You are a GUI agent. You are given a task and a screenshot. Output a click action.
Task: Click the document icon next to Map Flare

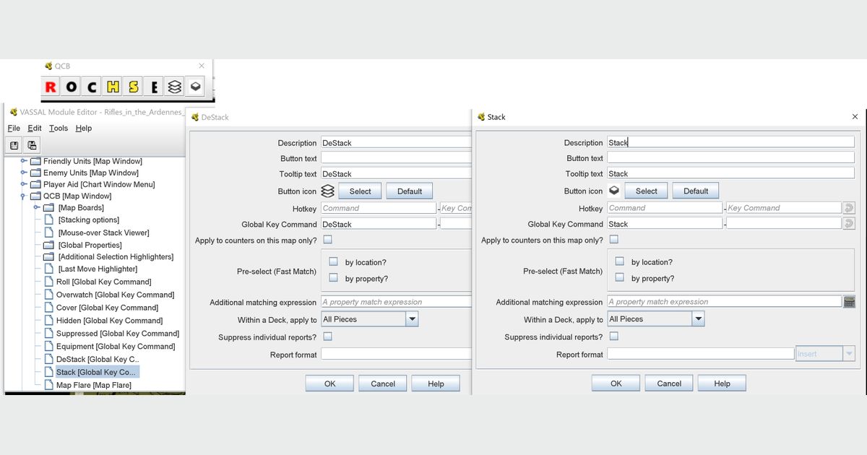tap(48, 385)
